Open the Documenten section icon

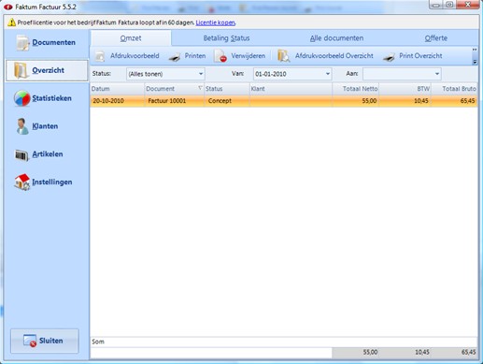click(x=22, y=43)
